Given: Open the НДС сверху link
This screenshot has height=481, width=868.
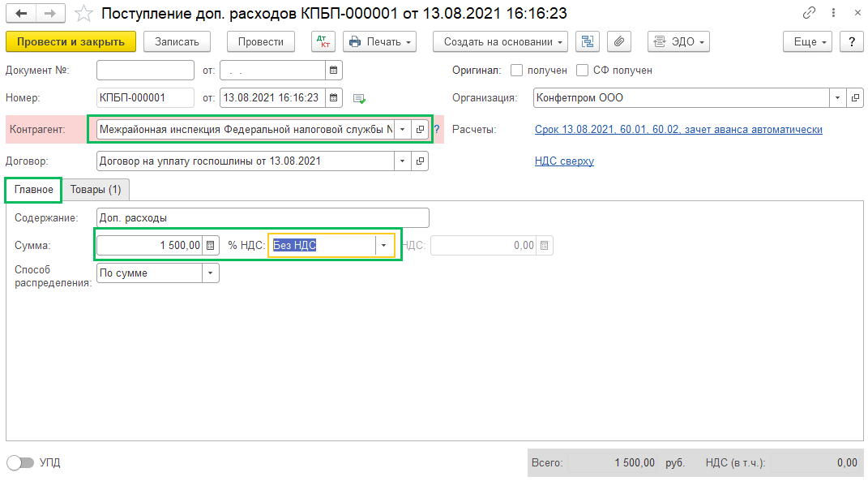Looking at the screenshot, I should pos(564,161).
